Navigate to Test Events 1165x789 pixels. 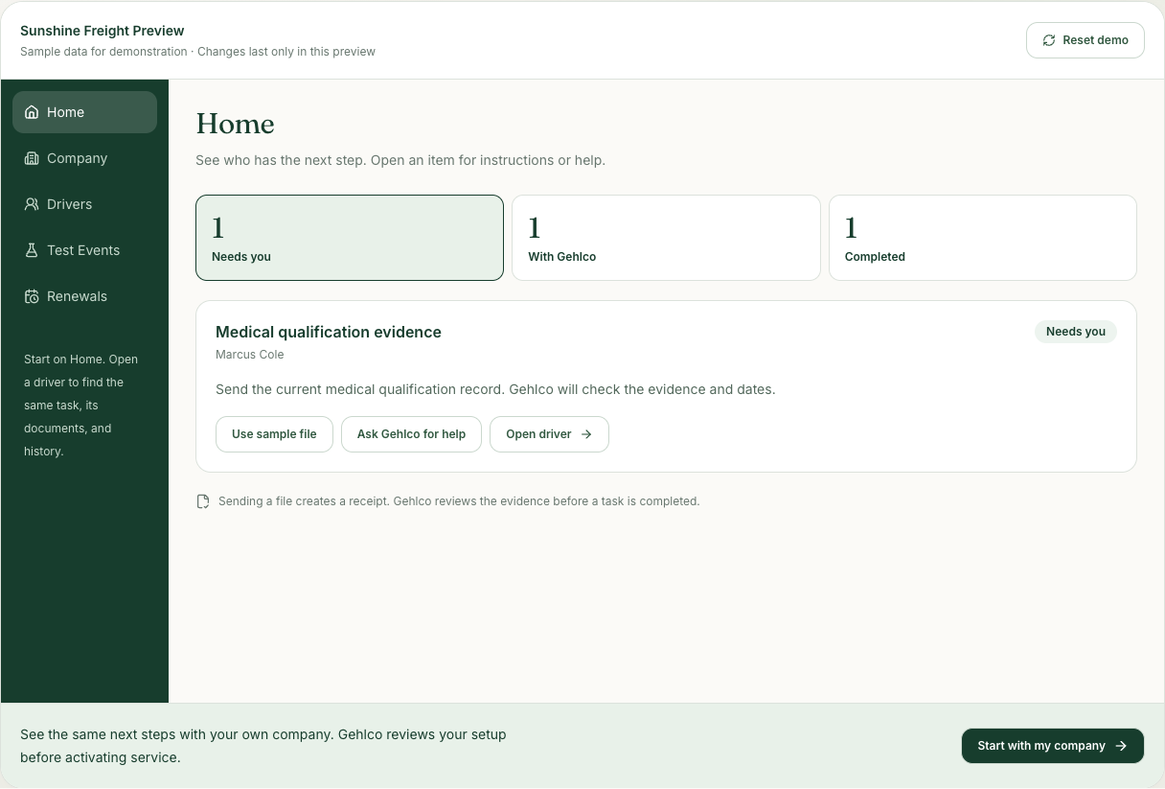coord(84,250)
